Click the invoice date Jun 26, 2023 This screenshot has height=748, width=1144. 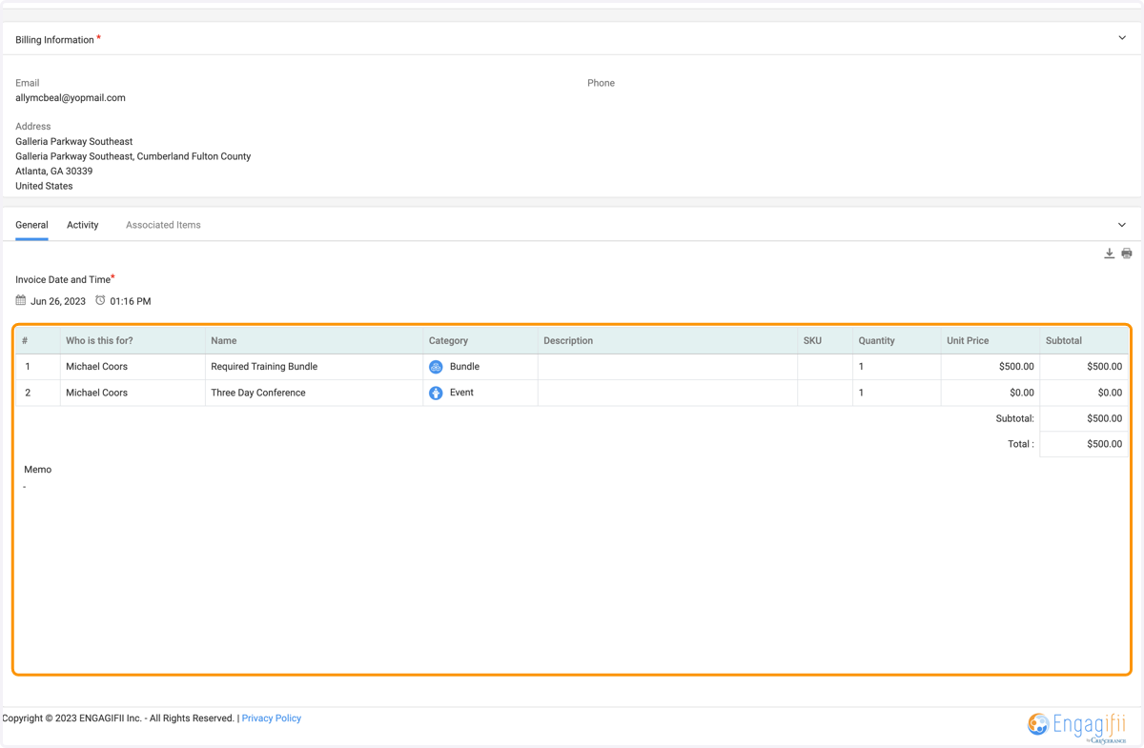pos(58,301)
